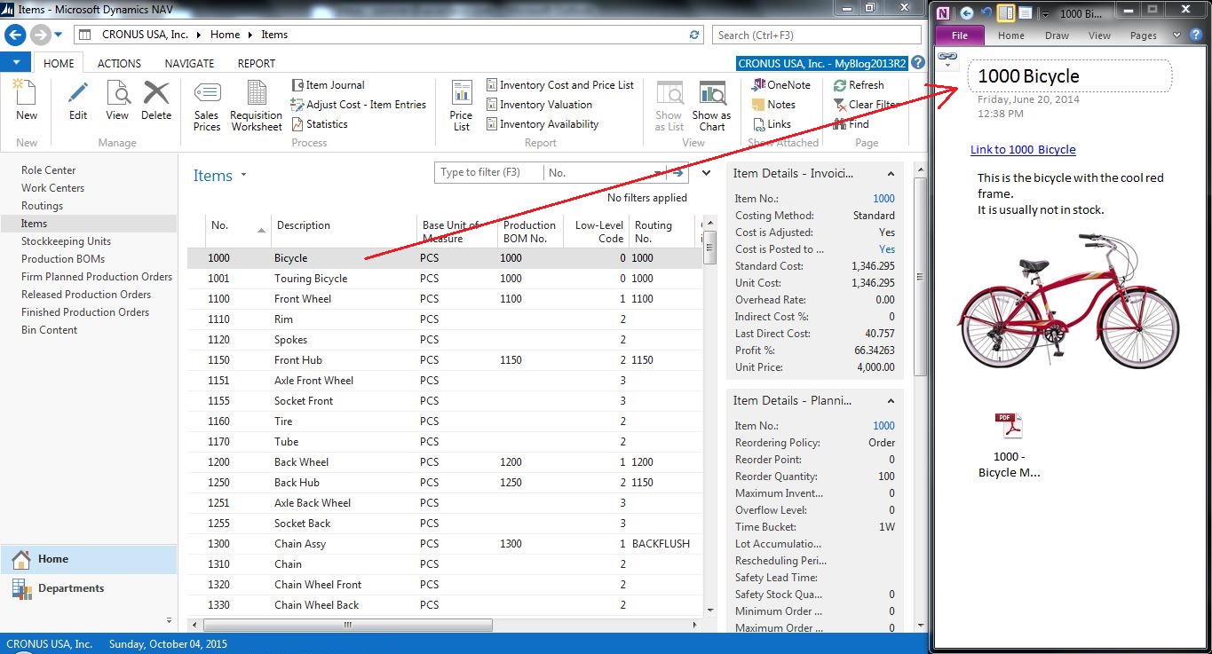
Task: Open the Item Journal
Action: point(329,85)
